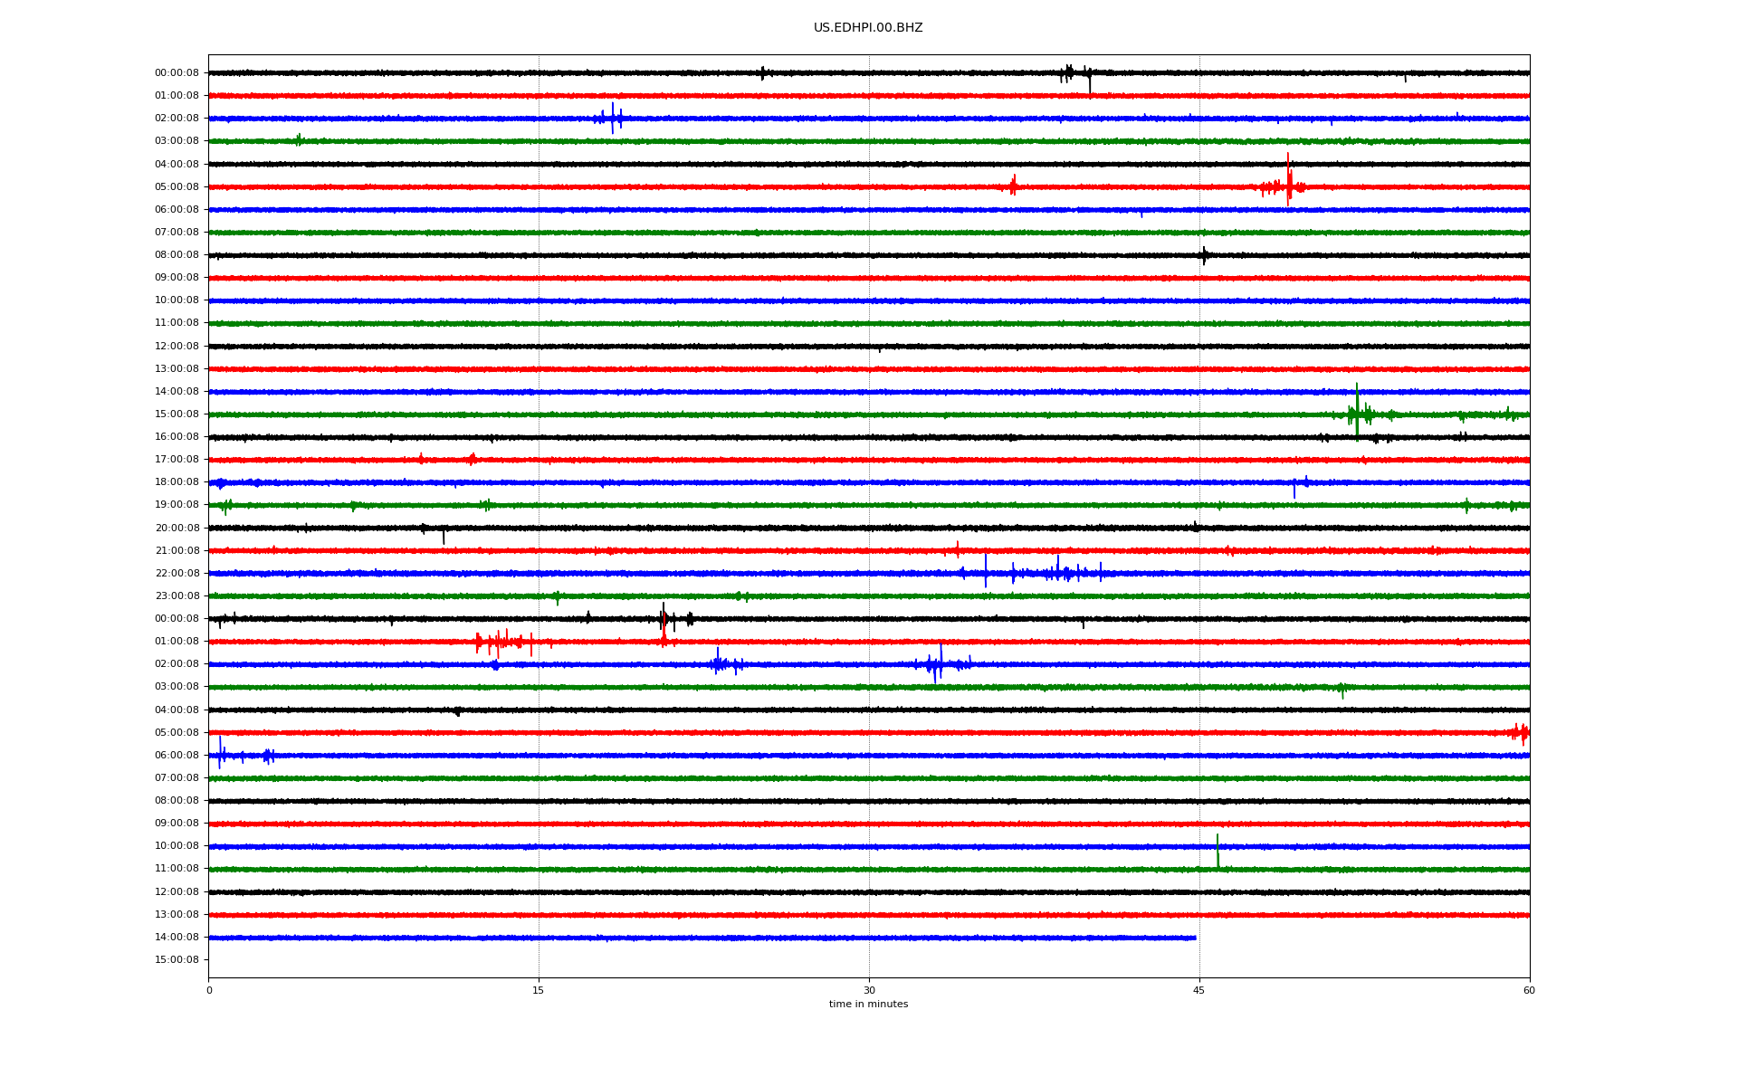Viewport: 1738px width, 1086px height.
Task: Click the 30 tick label on x-axis
Action: (869, 990)
